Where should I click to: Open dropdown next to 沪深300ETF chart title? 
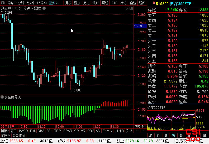[x=44, y=8]
